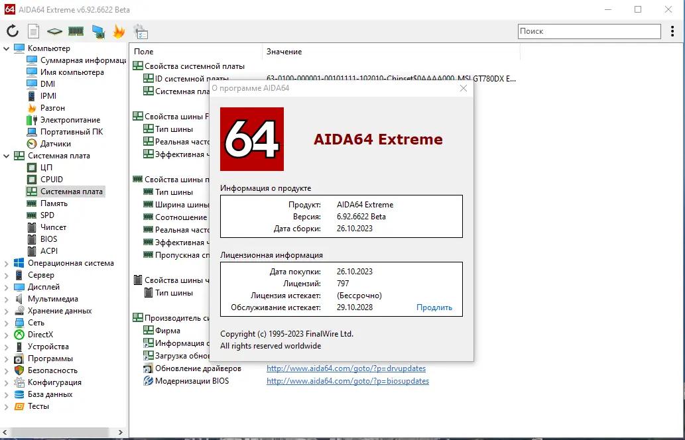
Task: Click the Продлить license renewal link
Action: click(x=434, y=307)
